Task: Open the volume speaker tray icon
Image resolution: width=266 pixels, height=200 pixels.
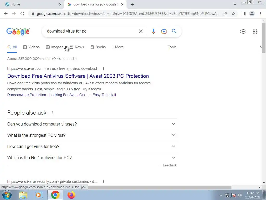Action: point(240,195)
